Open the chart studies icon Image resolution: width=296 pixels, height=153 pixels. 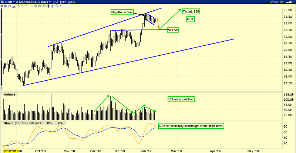click(36, 6)
